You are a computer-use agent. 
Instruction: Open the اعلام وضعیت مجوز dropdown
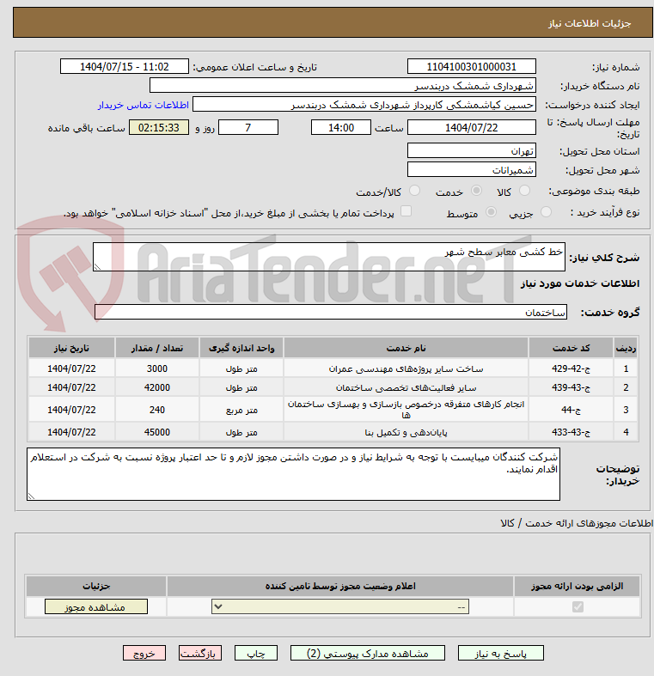point(340,607)
